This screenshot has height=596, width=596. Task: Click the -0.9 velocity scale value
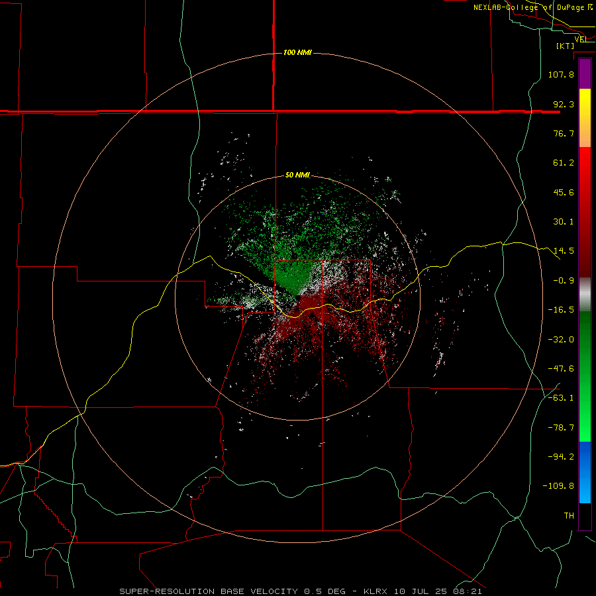click(564, 281)
